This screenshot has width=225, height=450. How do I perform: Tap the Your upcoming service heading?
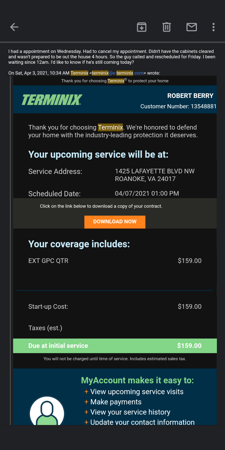(98, 154)
